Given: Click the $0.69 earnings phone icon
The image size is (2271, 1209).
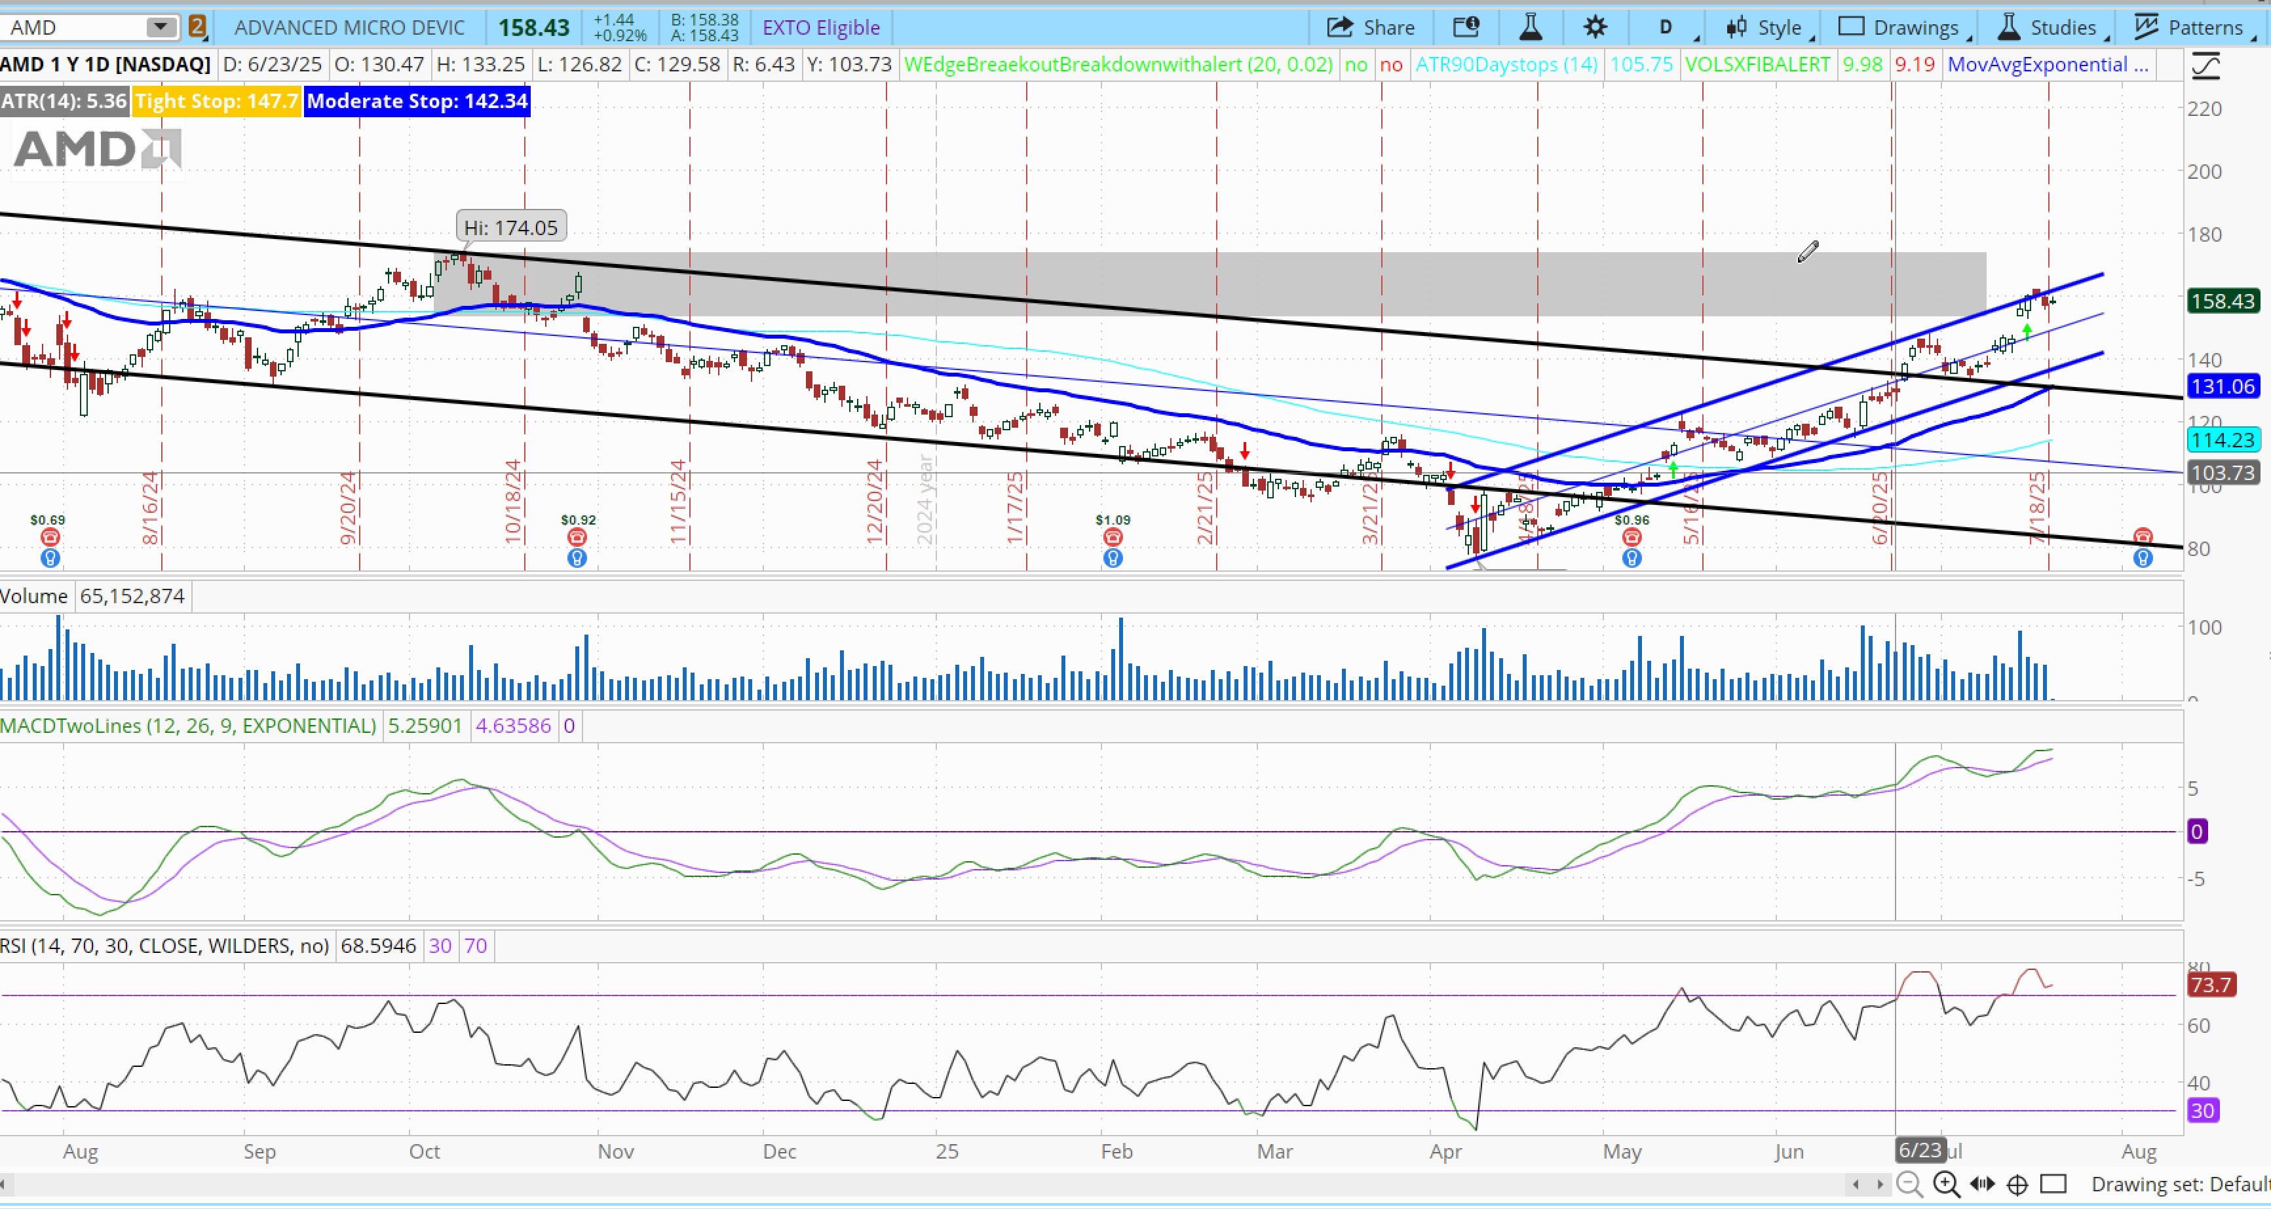Looking at the screenshot, I should coord(49,536).
